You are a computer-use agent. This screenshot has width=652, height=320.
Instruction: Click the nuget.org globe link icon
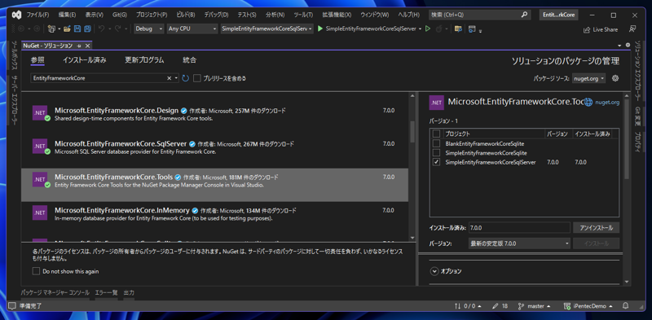[x=588, y=103]
